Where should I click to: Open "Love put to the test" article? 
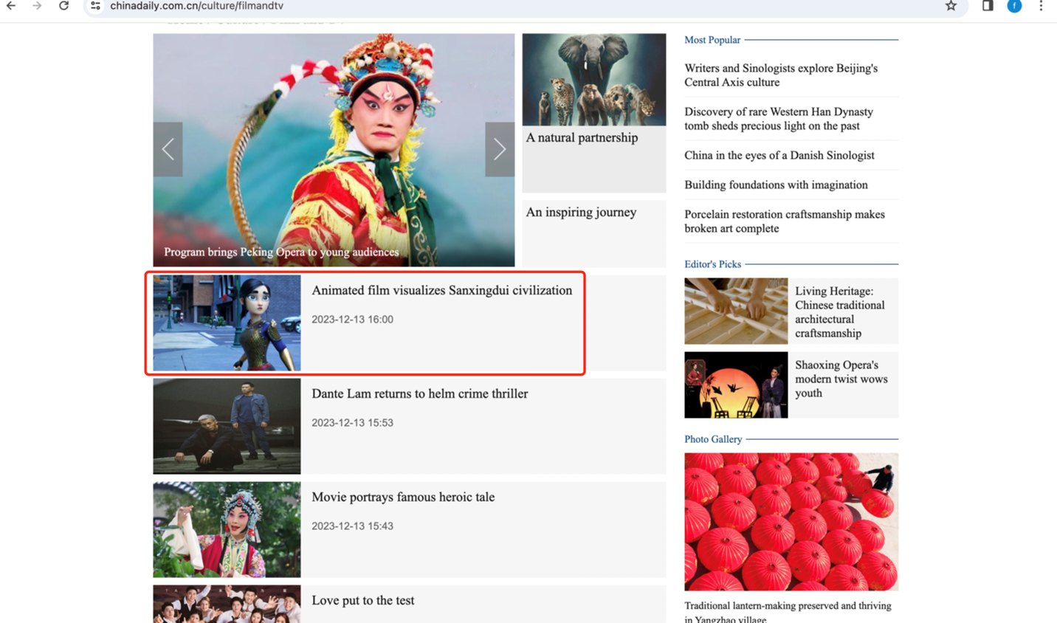point(363,600)
